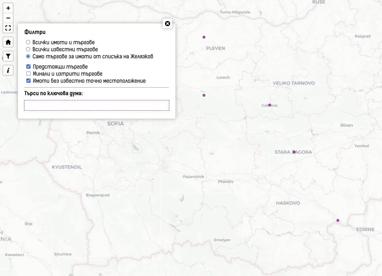Click the Pazardzhik map label
The width and height of the screenshot is (382, 276).
(x=193, y=177)
